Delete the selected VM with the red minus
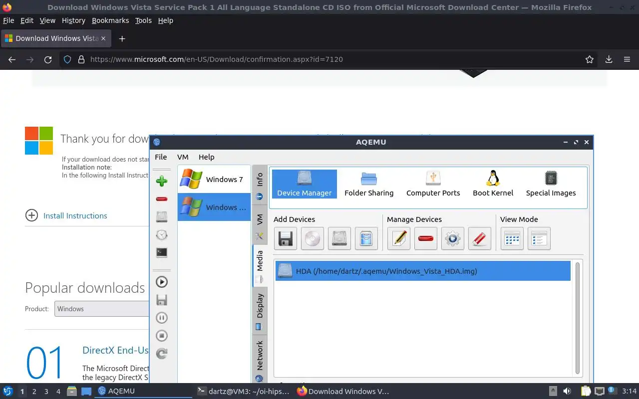This screenshot has width=639, height=399. (161, 199)
